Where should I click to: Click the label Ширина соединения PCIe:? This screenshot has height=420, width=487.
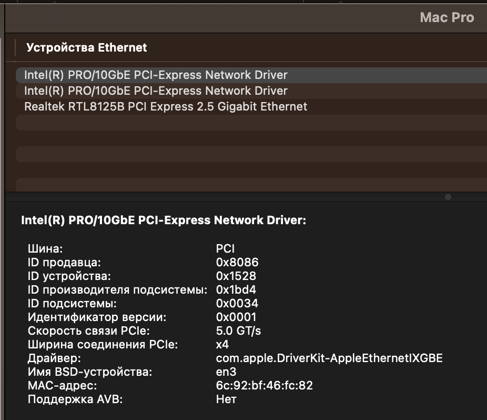click(103, 344)
